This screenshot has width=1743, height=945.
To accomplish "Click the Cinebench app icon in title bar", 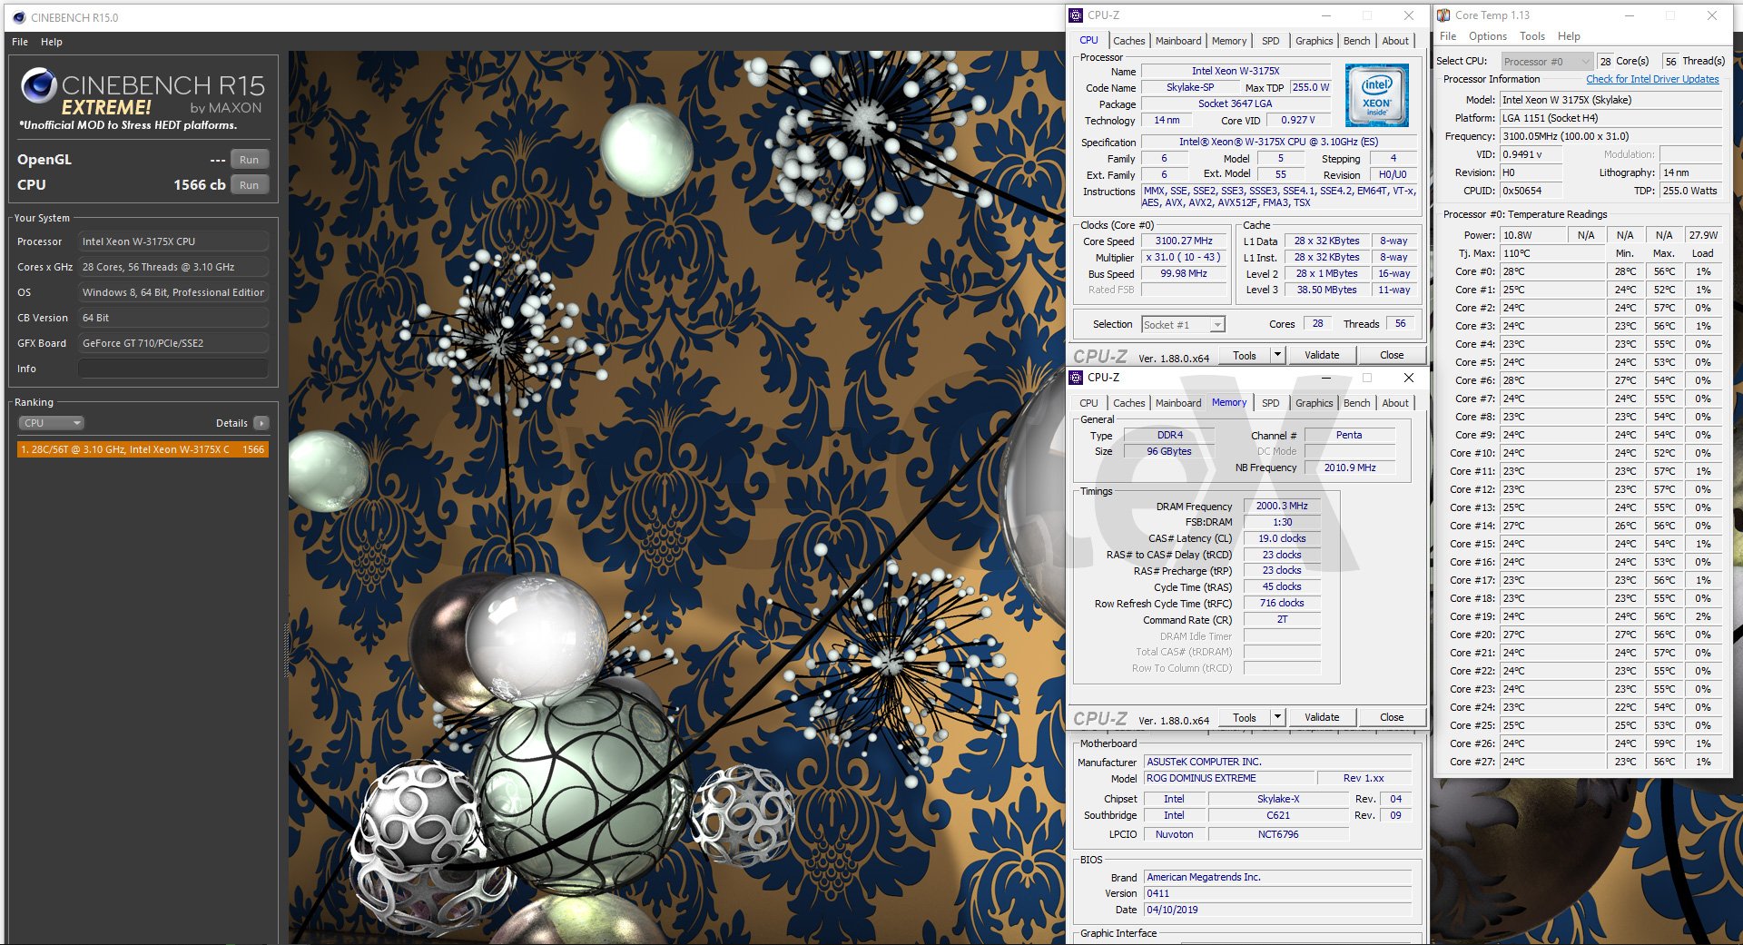I will click(19, 17).
